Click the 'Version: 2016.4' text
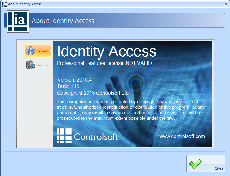The height and width of the screenshot is (176, 230). 74,80
